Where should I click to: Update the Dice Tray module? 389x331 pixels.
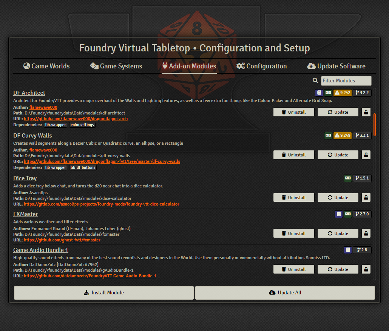[x=338, y=198]
